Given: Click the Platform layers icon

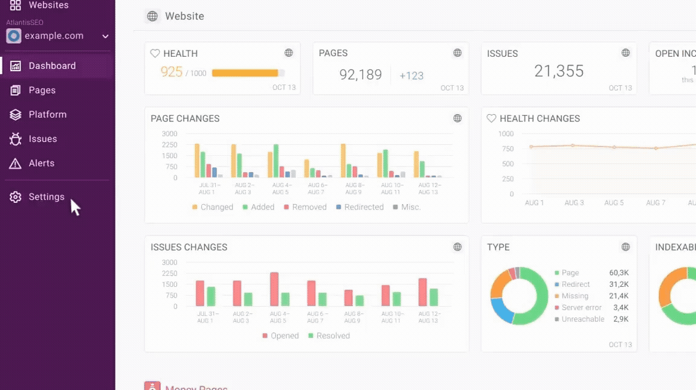Looking at the screenshot, I should pos(16,115).
